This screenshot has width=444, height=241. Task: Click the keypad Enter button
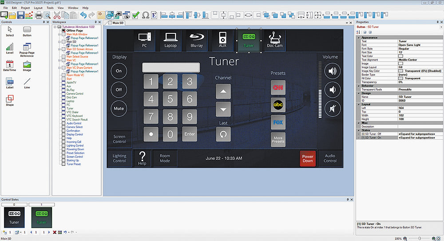(x=190, y=134)
